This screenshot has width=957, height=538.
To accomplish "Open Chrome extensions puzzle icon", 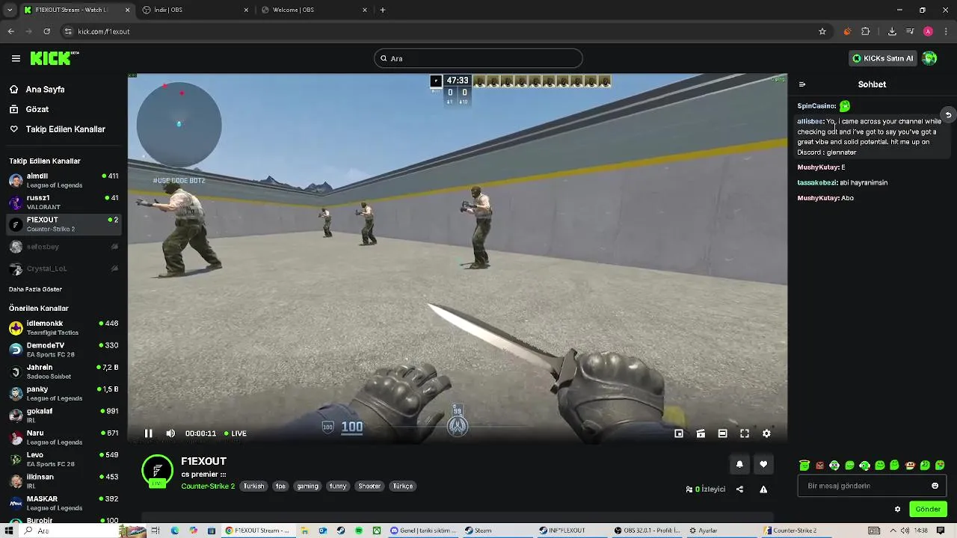I will (x=866, y=31).
